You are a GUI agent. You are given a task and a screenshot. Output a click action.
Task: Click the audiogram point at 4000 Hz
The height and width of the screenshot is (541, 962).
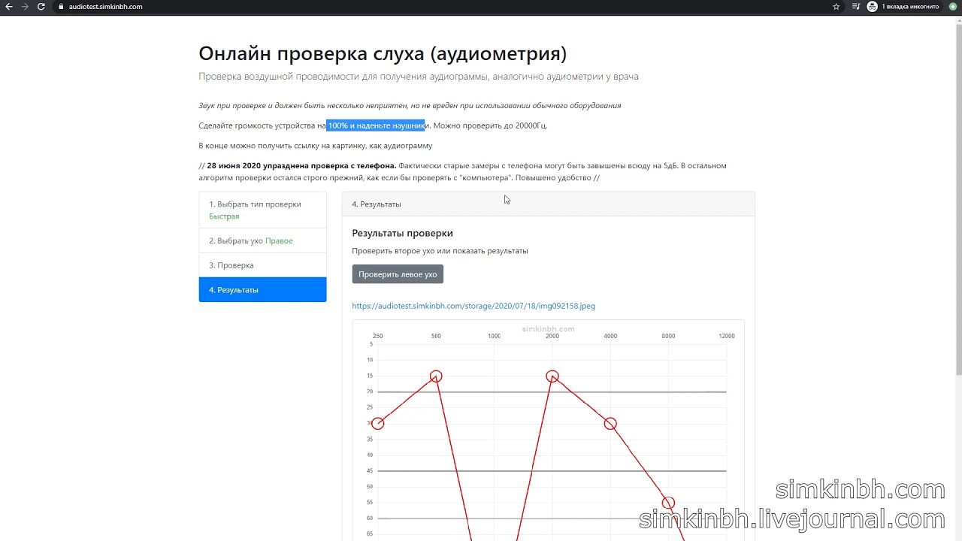click(610, 424)
